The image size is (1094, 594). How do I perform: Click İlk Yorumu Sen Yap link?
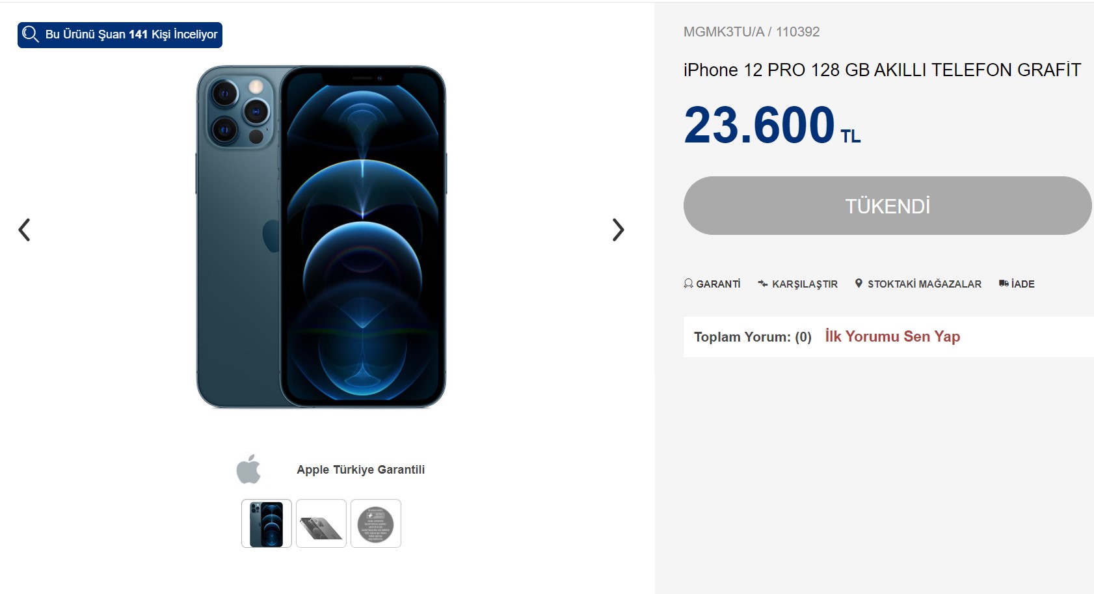[x=892, y=336]
